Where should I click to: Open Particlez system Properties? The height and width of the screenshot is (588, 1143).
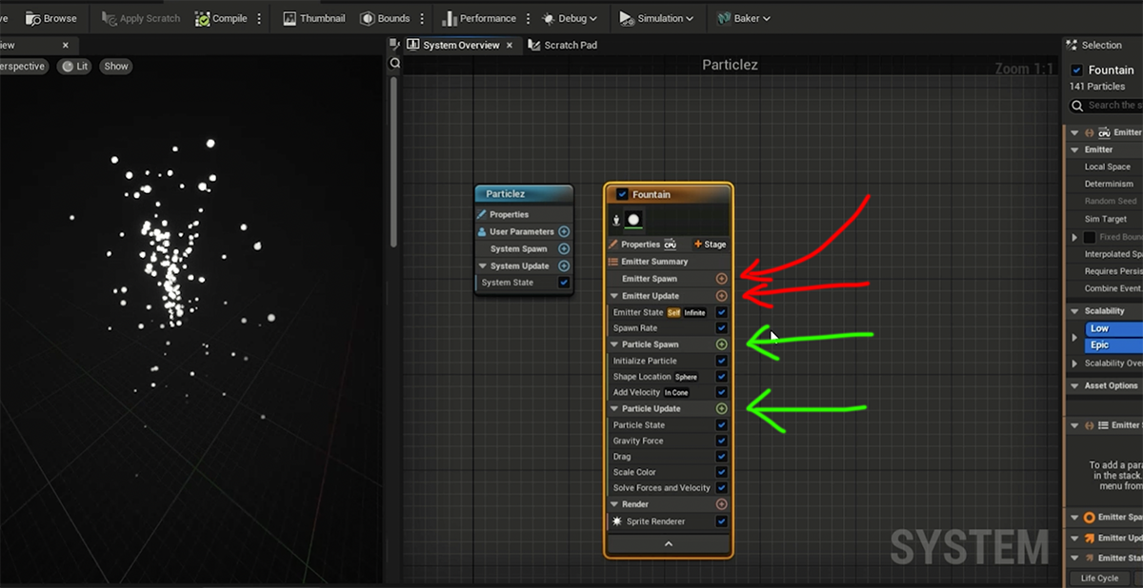tap(524, 214)
